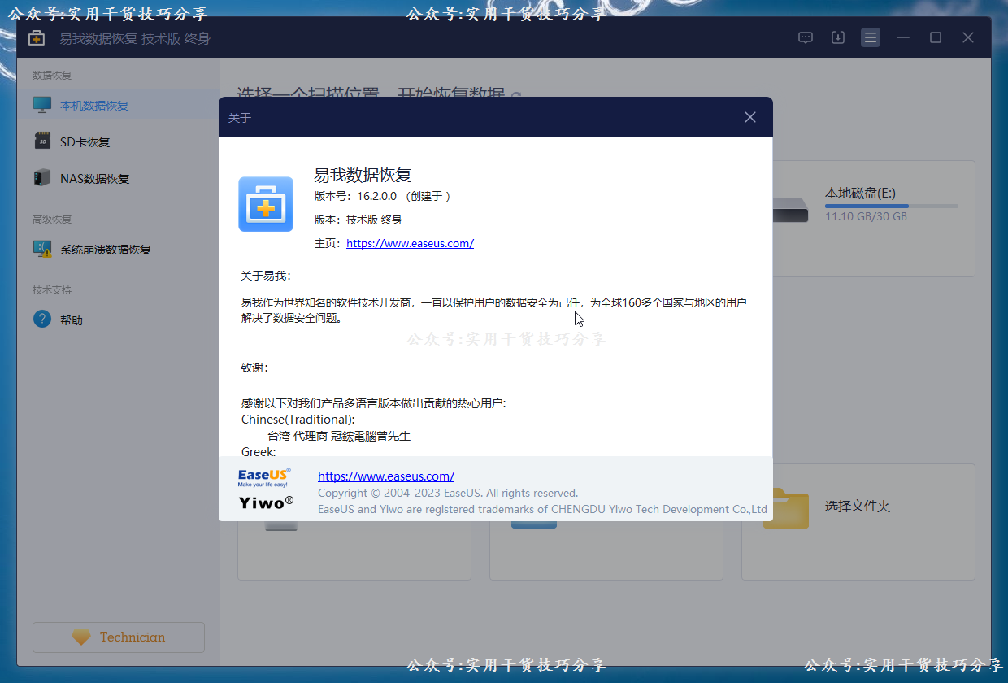Open SD卡恢复 via its SD card icon
The height and width of the screenshot is (683, 1008).
41,141
